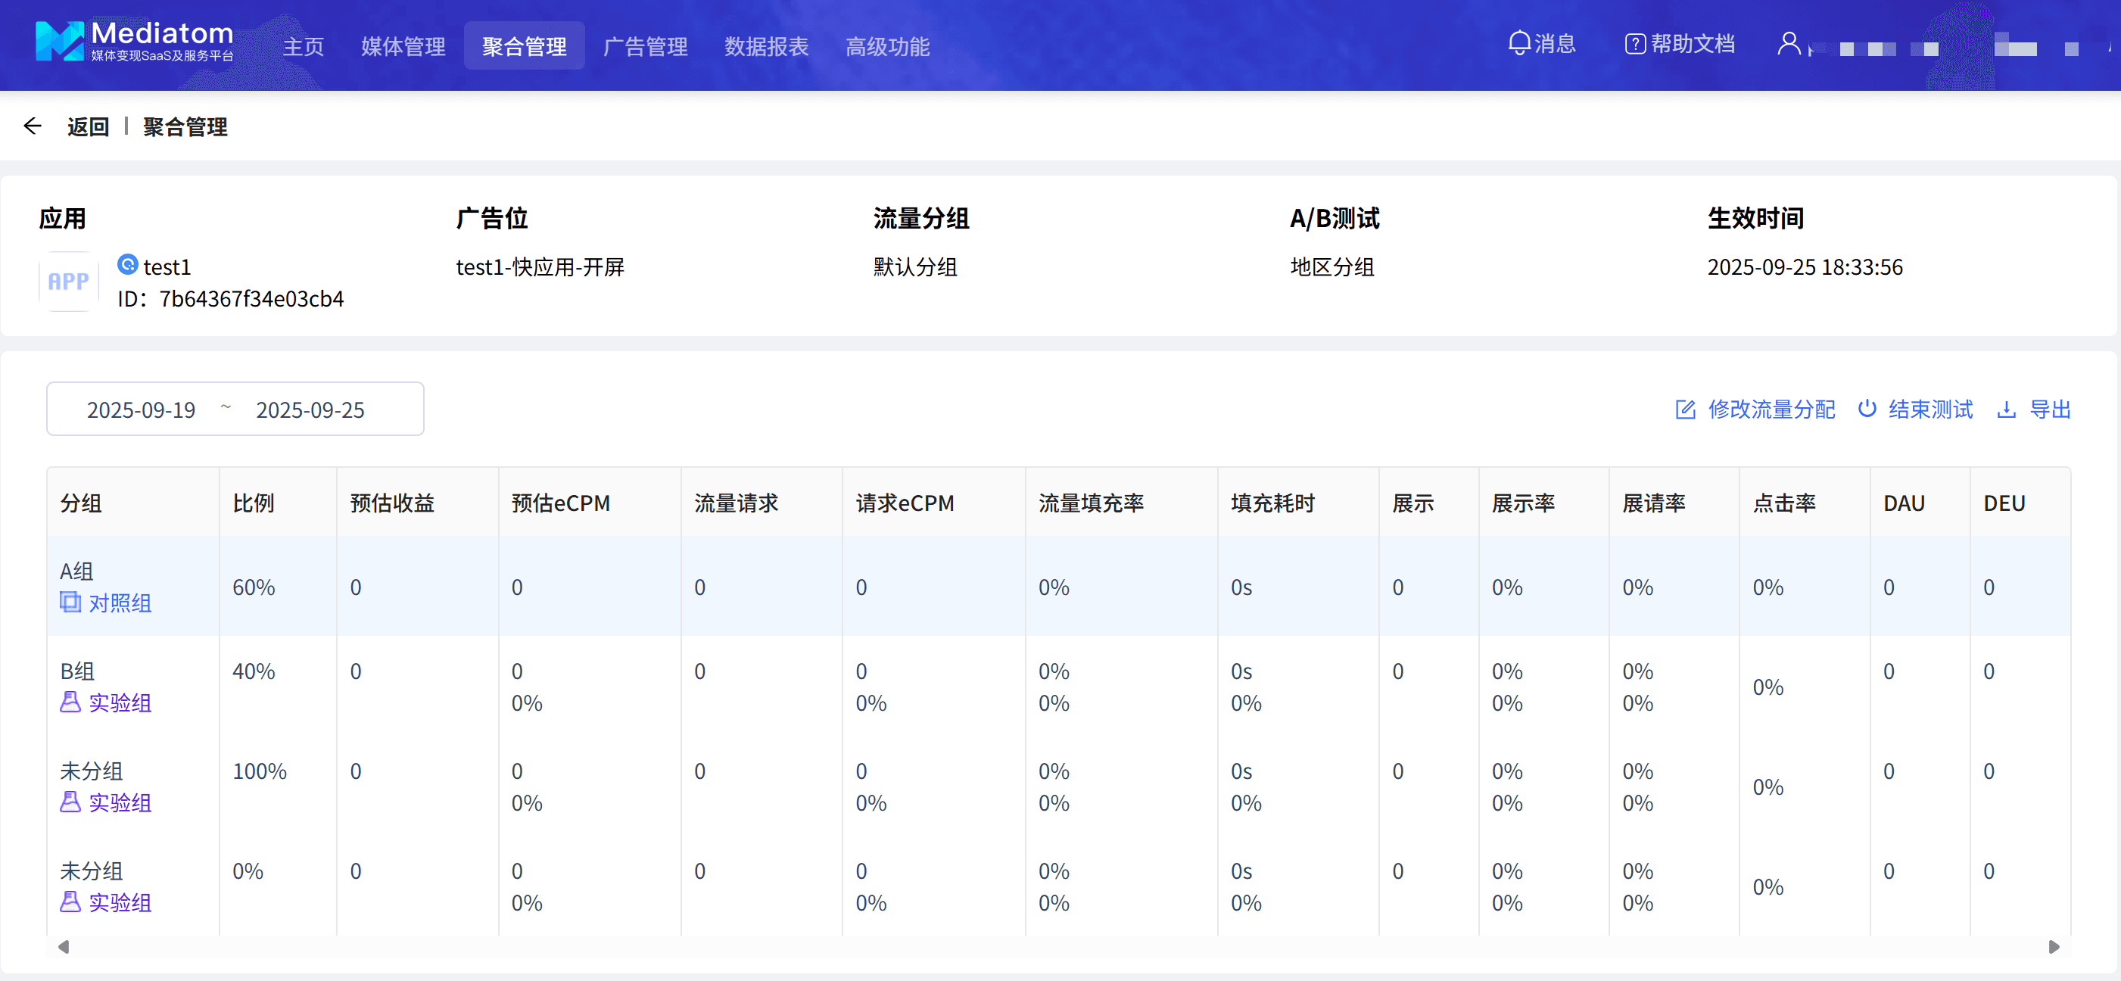Click the APP thumbnail for test1
This screenshot has height=981, width=2121.
tap(68, 282)
